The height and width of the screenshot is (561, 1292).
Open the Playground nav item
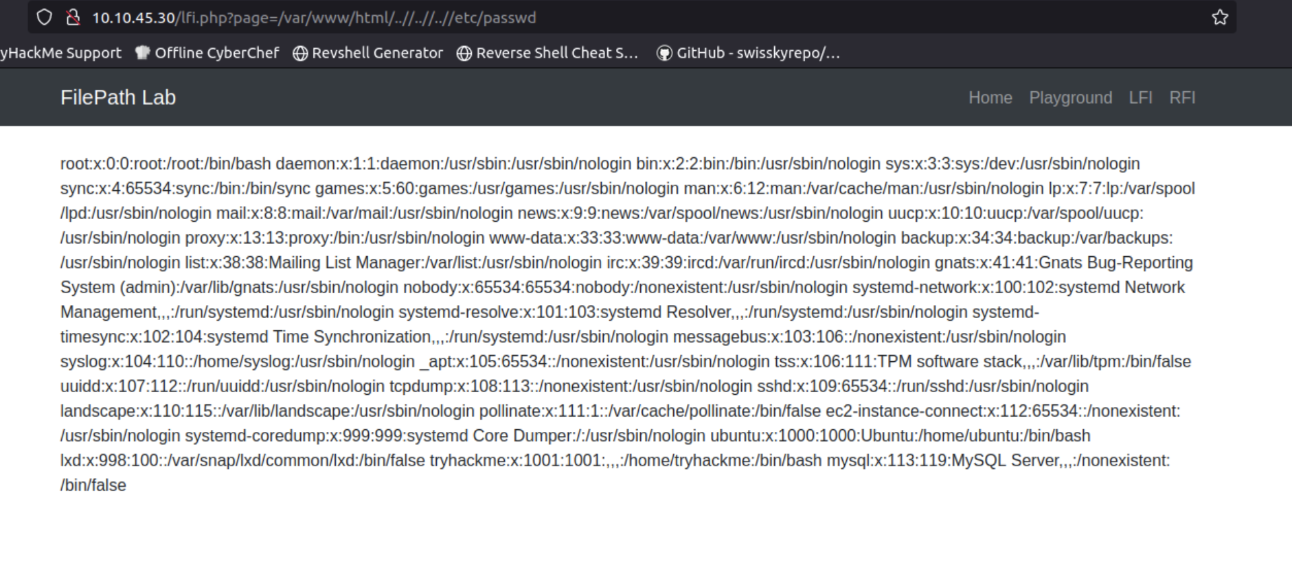pos(1070,98)
